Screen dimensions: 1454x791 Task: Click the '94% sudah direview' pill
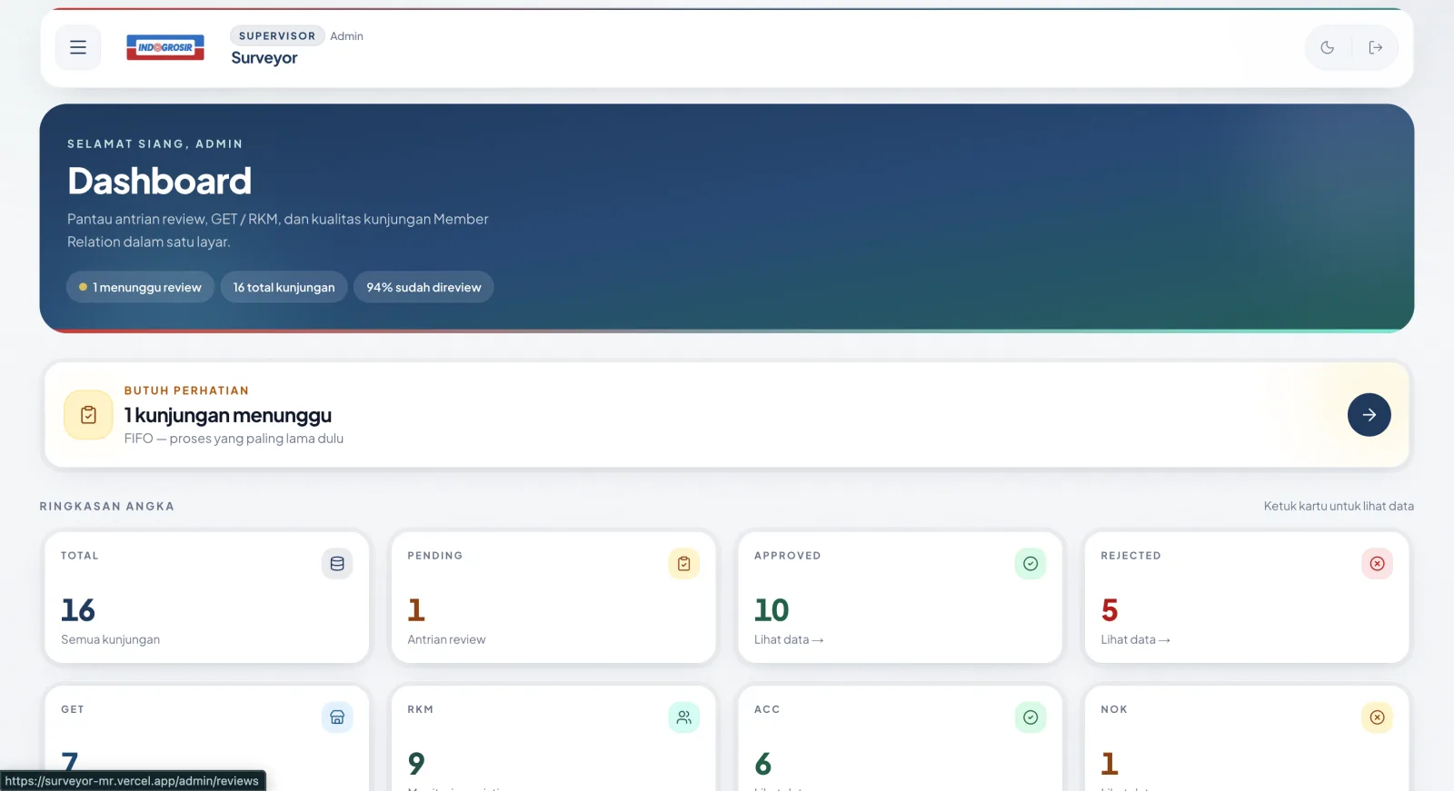(423, 287)
